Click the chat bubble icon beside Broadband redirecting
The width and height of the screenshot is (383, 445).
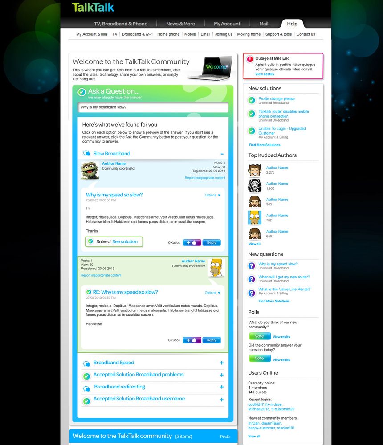(86, 388)
